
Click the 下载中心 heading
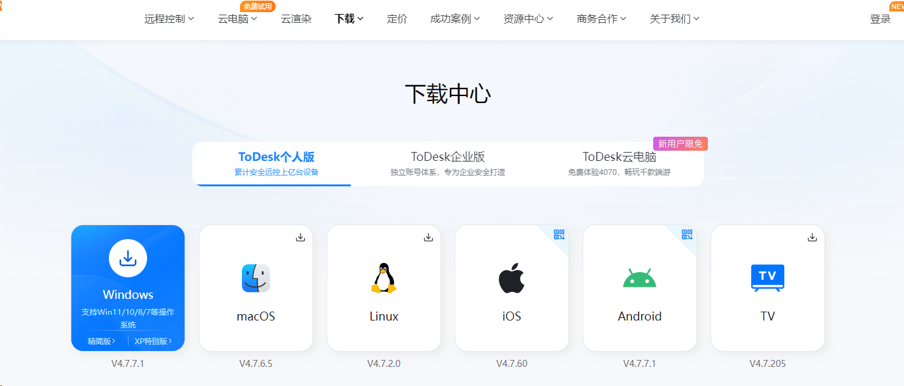coord(448,94)
